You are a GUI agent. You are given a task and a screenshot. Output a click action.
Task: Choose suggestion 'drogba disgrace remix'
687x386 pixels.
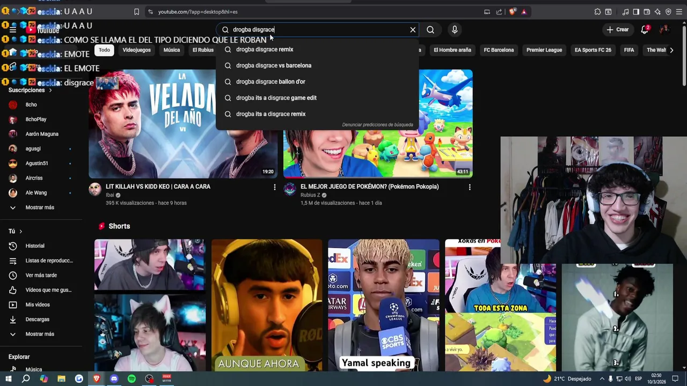pos(317,49)
